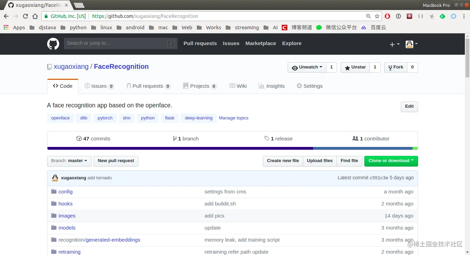Viewport: 470px width, 255px height.
Task: Click the contributors people icon
Action: point(355,138)
